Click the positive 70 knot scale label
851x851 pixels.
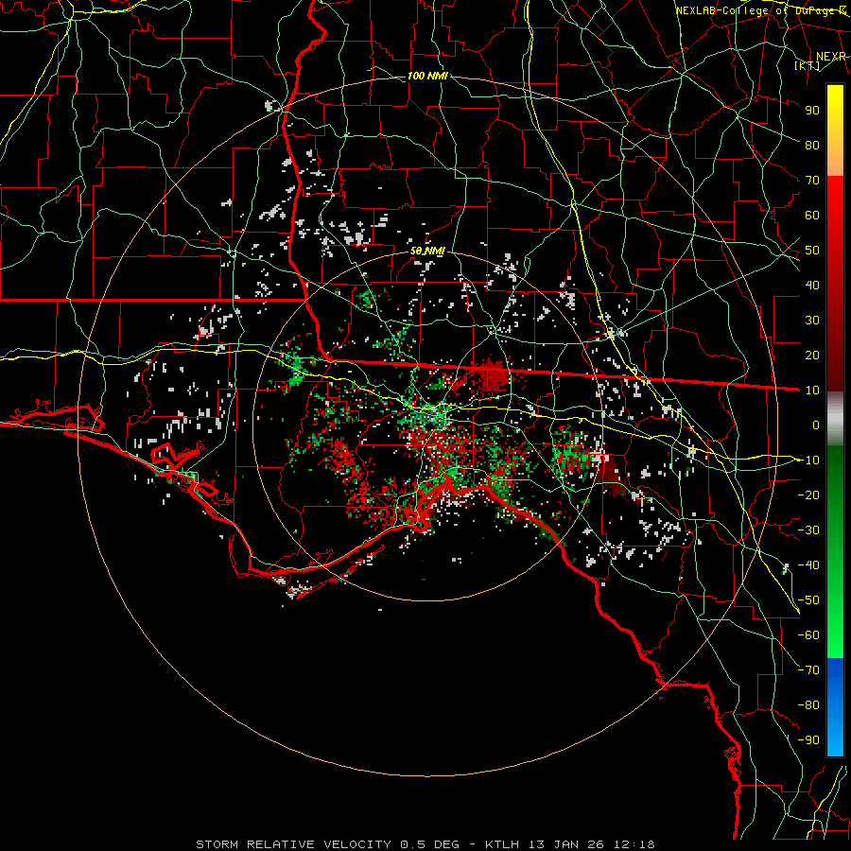click(812, 181)
